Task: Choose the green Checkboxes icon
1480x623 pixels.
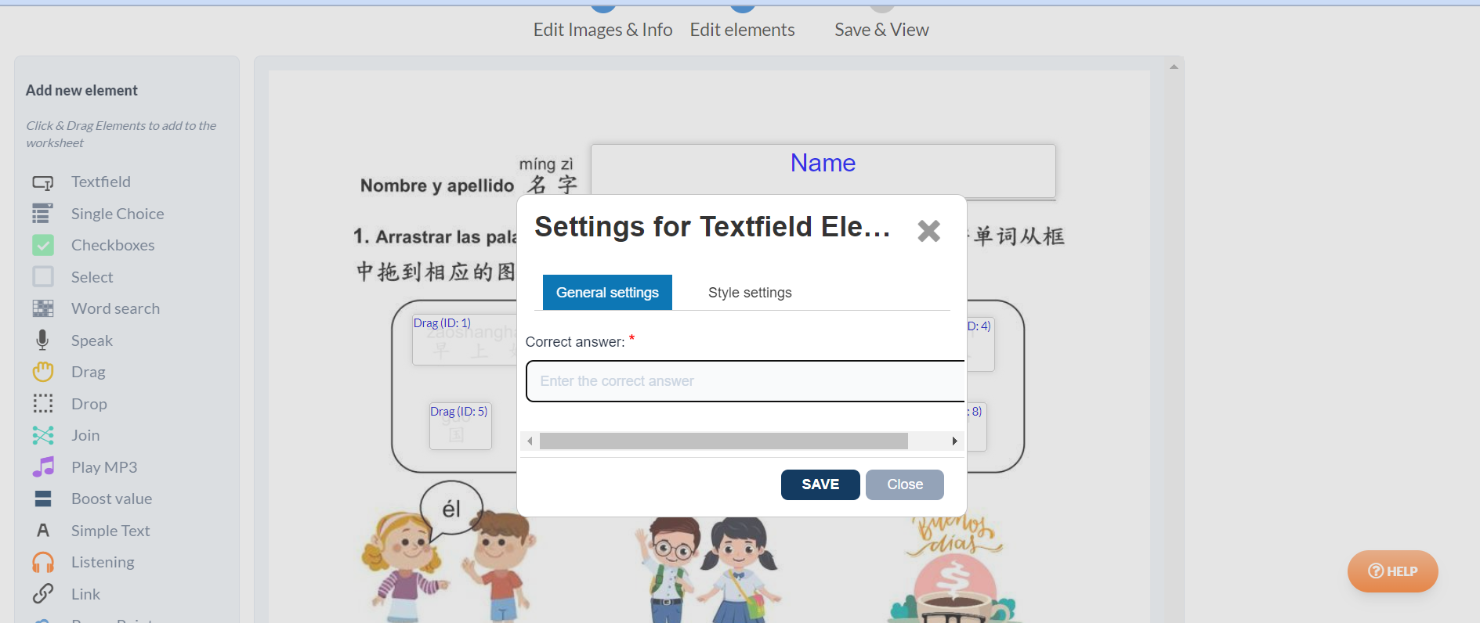Action: [x=43, y=246]
